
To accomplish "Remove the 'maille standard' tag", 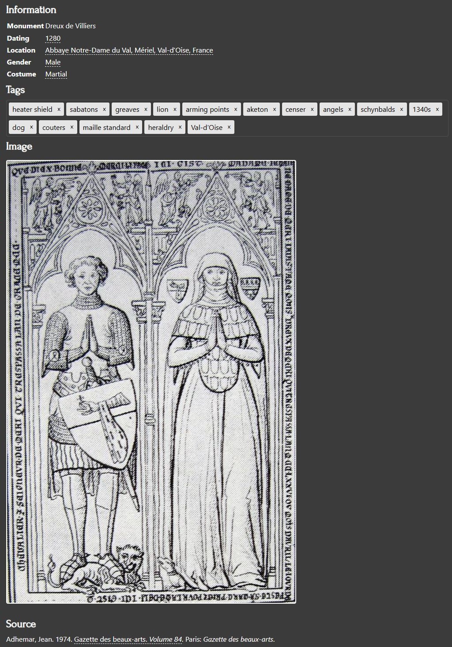I will coord(137,127).
